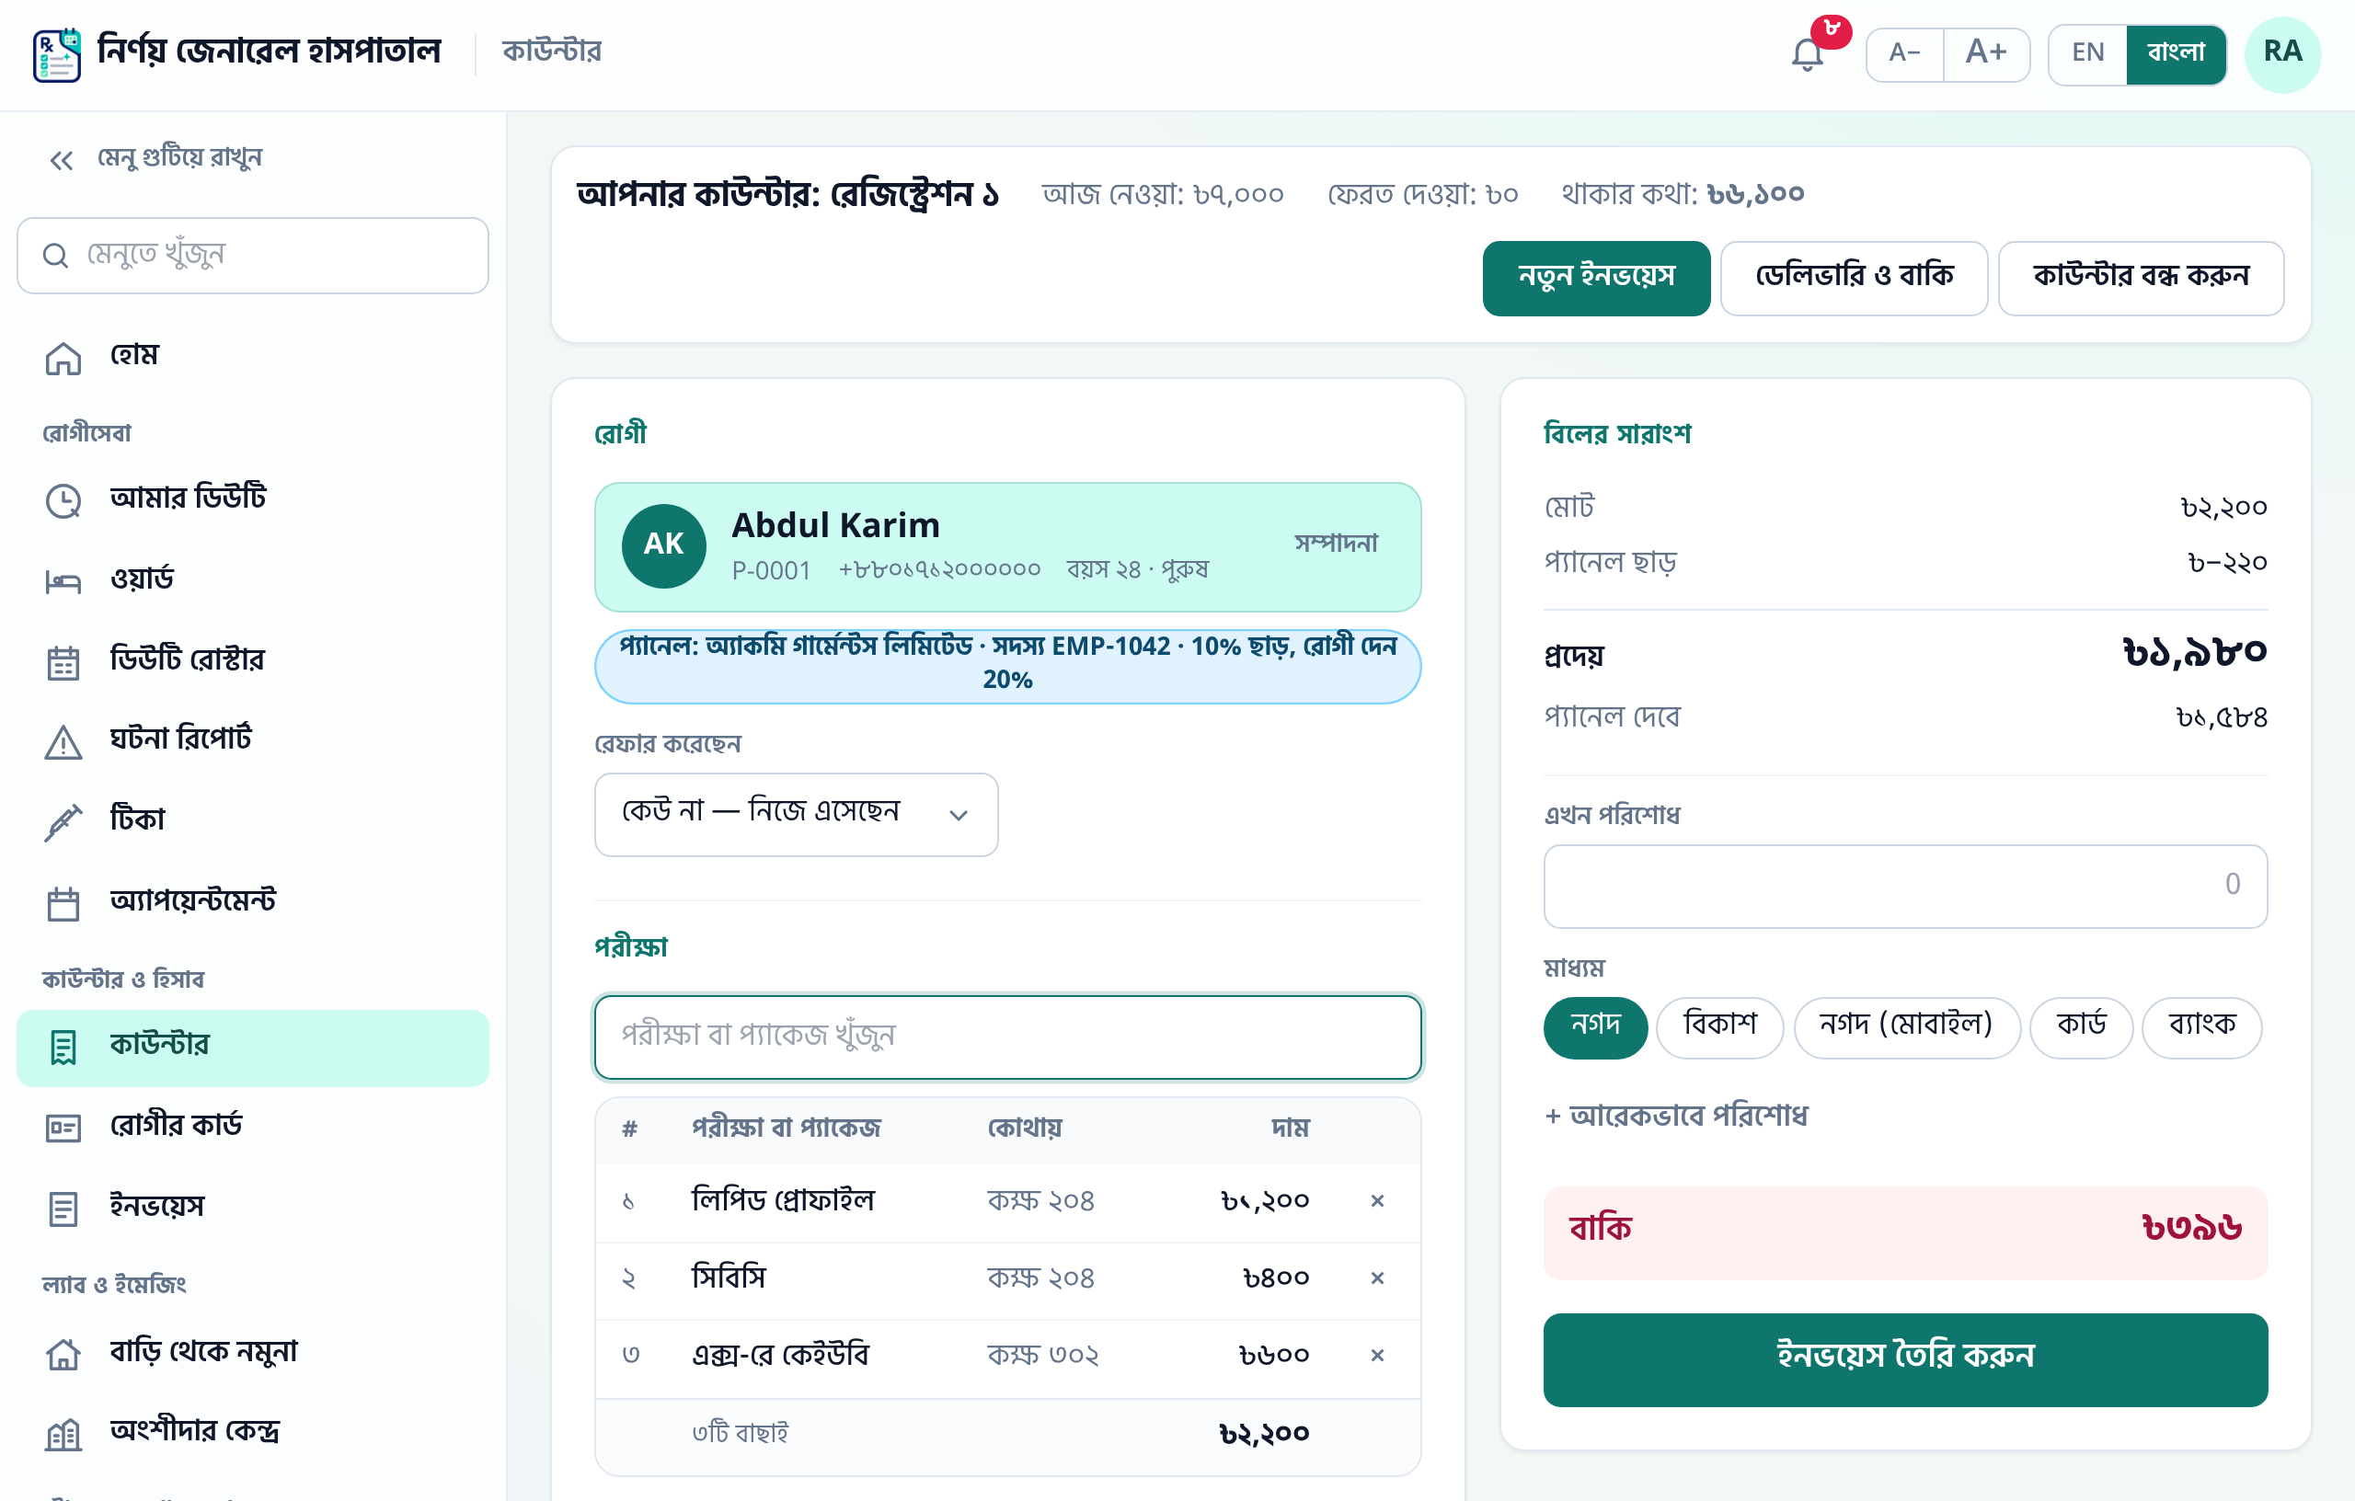Image resolution: width=2355 pixels, height=1501 pixels.
Task: Open রোগীর কার্ড item
Action: (x=252, y=1127)
